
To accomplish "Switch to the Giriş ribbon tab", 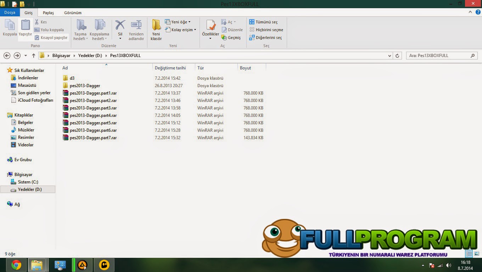I will (28, 13).
